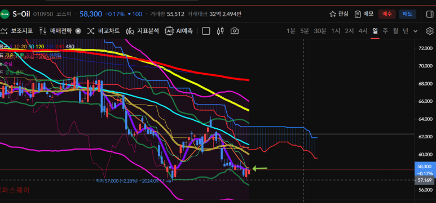Click the 메모 notepad icon

(358, 14)
